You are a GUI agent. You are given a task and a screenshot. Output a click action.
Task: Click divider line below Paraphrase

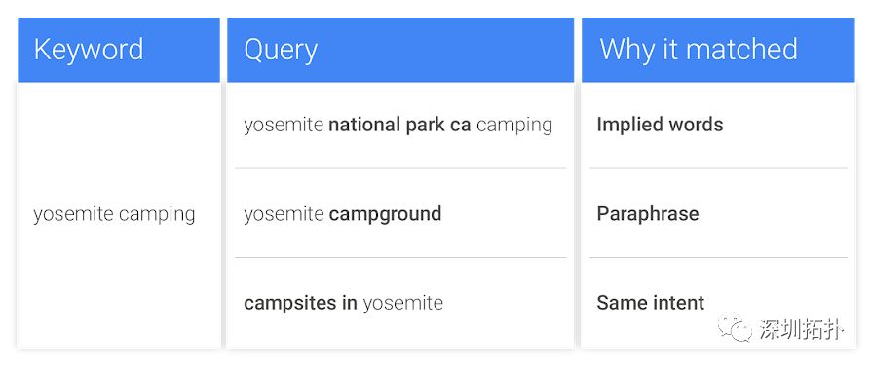tap(718, 257)
